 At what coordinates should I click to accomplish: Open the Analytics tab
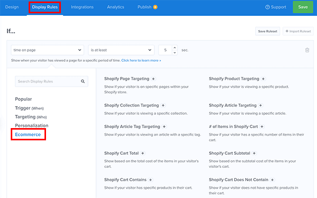click(116, 7)
